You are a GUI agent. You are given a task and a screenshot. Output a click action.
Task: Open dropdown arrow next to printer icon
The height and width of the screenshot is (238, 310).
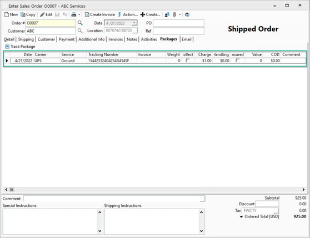click(79, 14)
